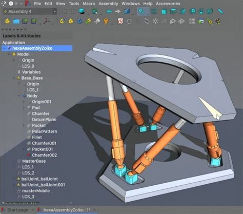Click the back navigation arrow icon
This screenshot has height=214, width=243.
109,11
